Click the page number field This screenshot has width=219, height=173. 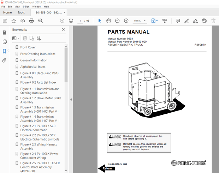(x=80, y=21)
